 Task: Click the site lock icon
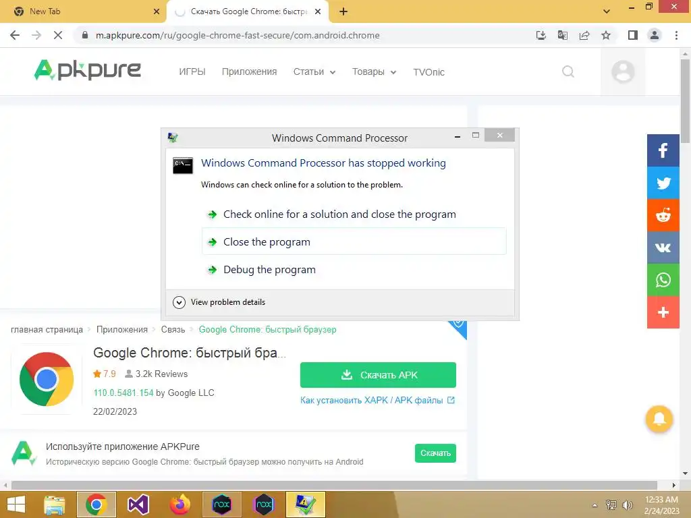click(x=85, y=35)
